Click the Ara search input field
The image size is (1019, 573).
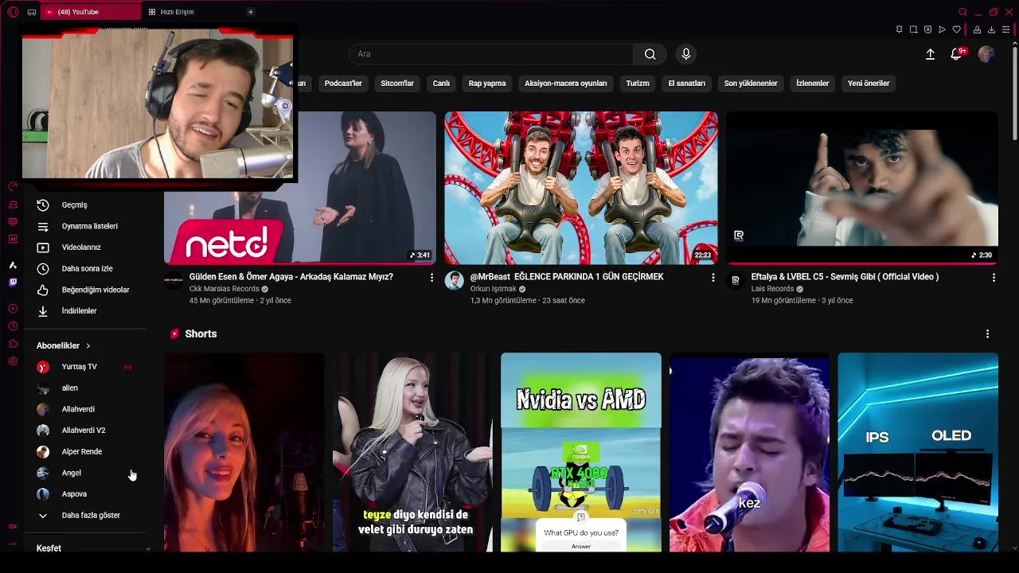coord(490,54)
